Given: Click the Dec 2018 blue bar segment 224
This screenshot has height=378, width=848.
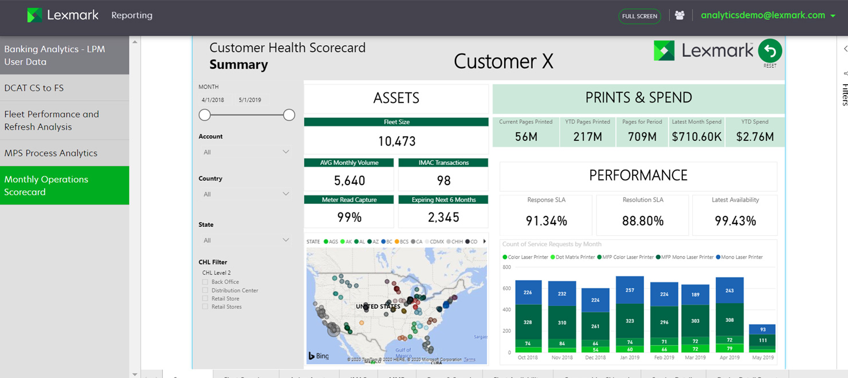Looking at the screenshot, I should (596, 300).
